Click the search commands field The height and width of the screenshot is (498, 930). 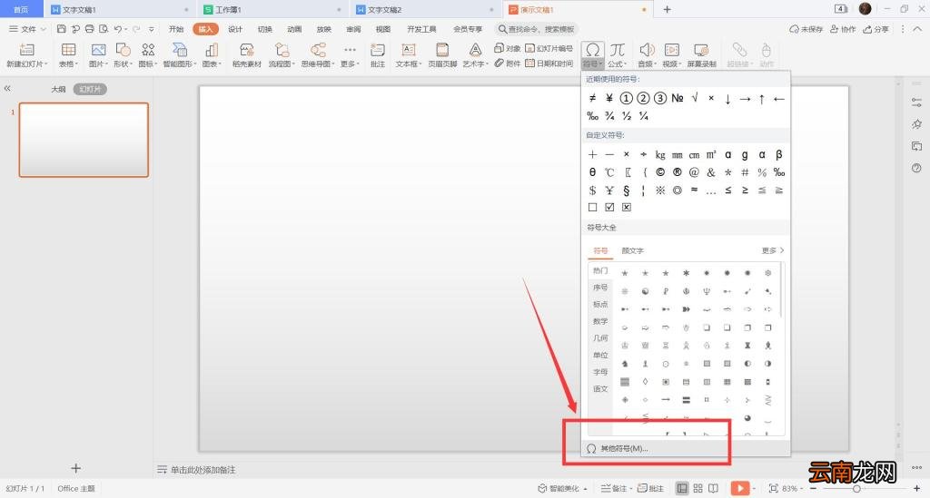point(537,29)
